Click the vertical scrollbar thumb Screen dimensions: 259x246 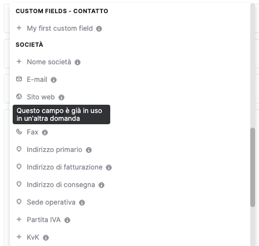point(253,167)
